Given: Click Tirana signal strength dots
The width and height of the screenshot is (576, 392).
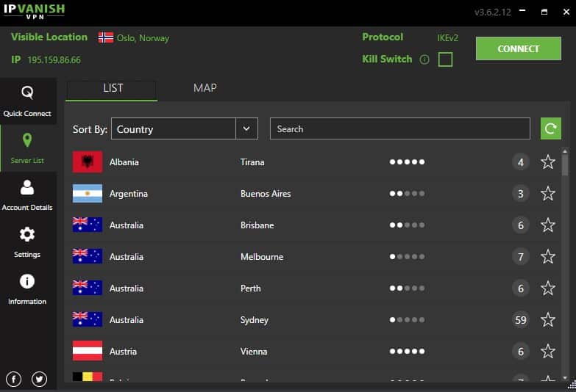Looking at the screenshot, I should [407, 161].
